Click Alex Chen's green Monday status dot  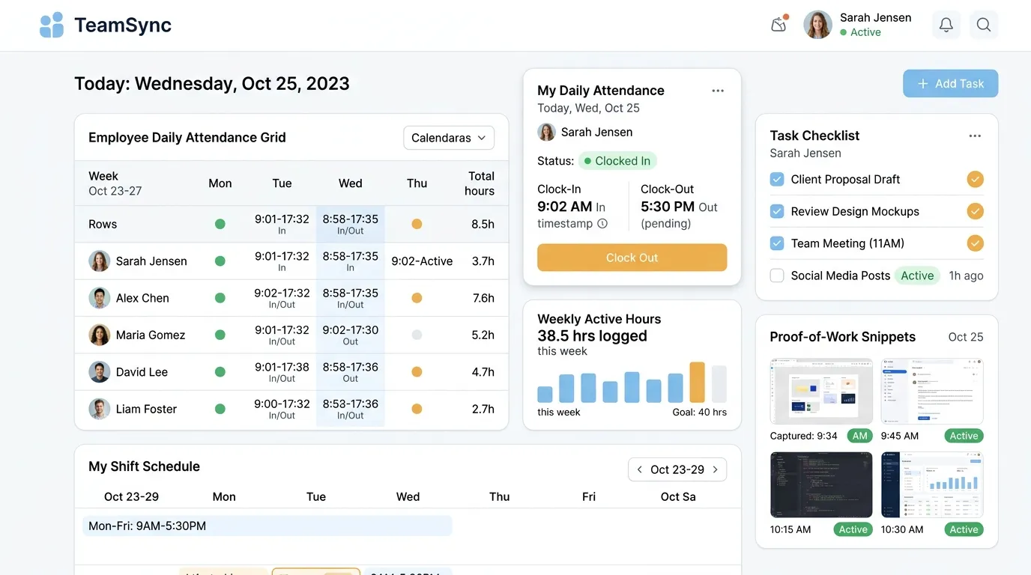tap(220, 298)
